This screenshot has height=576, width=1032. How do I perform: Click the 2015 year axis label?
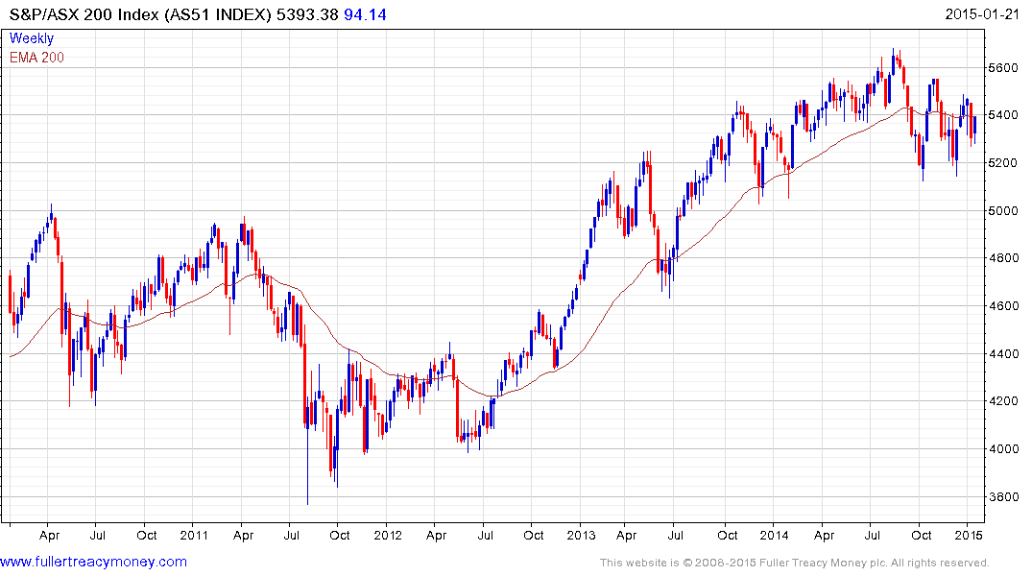[969, 535]
